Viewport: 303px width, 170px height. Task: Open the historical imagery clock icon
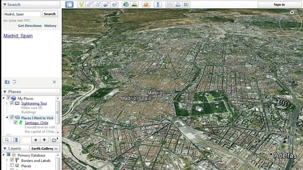126,5
